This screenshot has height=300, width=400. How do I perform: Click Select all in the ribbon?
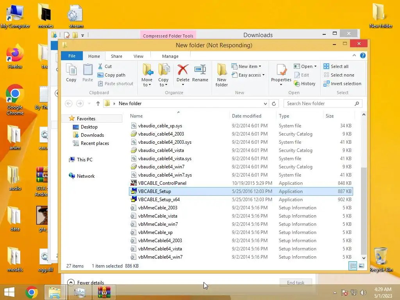tap(336, 66)
